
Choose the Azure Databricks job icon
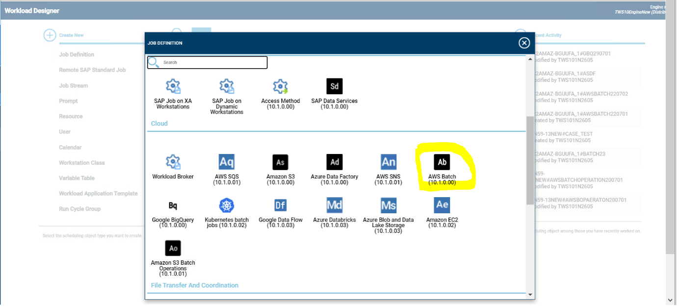[x=335, y=205]
